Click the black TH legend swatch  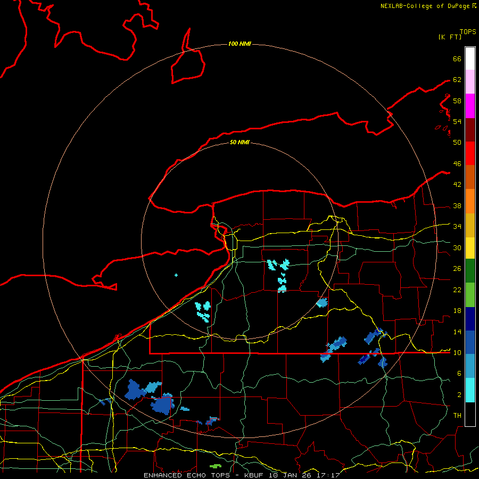click(470, 414)
